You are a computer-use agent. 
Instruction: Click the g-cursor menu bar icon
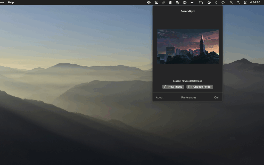[x=170, y=2]
